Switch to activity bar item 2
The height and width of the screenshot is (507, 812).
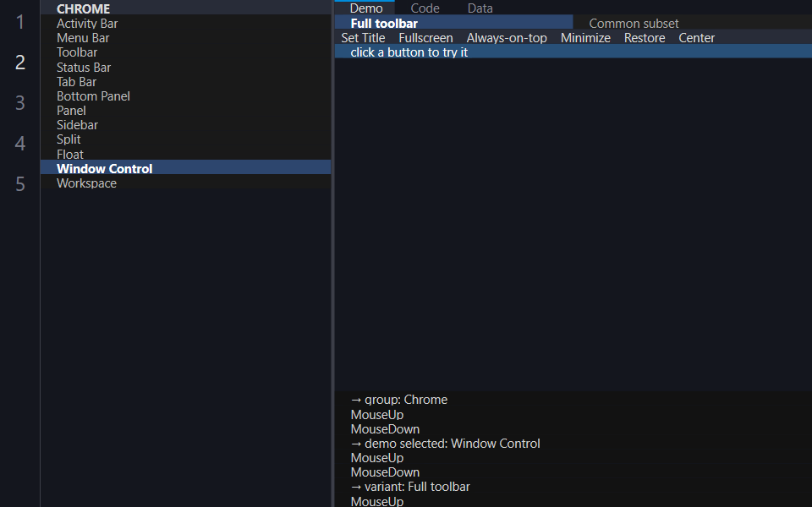pyautogui.click(x=19, y=62)
